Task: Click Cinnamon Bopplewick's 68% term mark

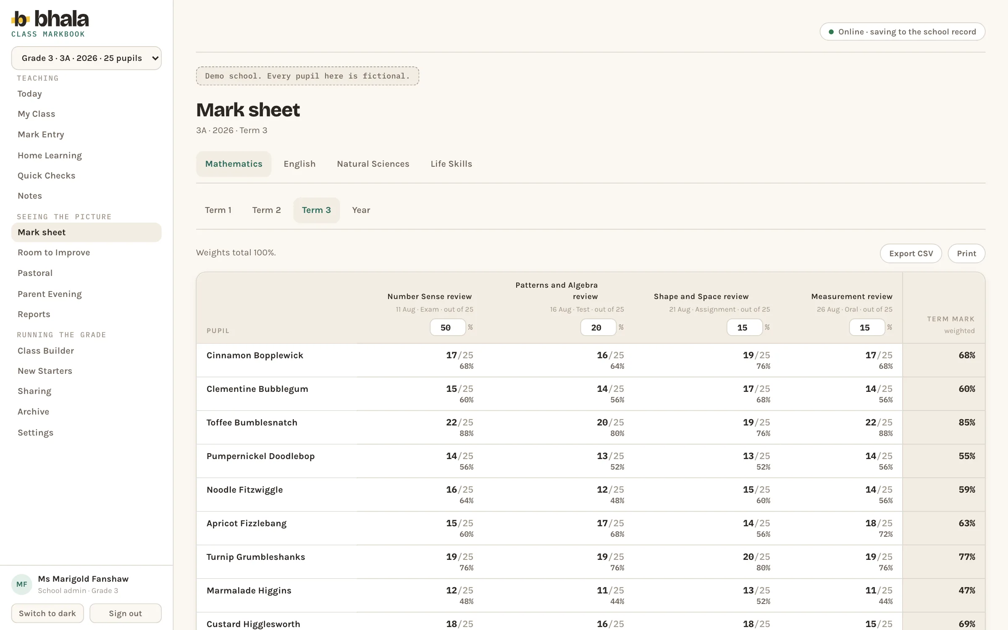Action: click(x=966, y=355)
